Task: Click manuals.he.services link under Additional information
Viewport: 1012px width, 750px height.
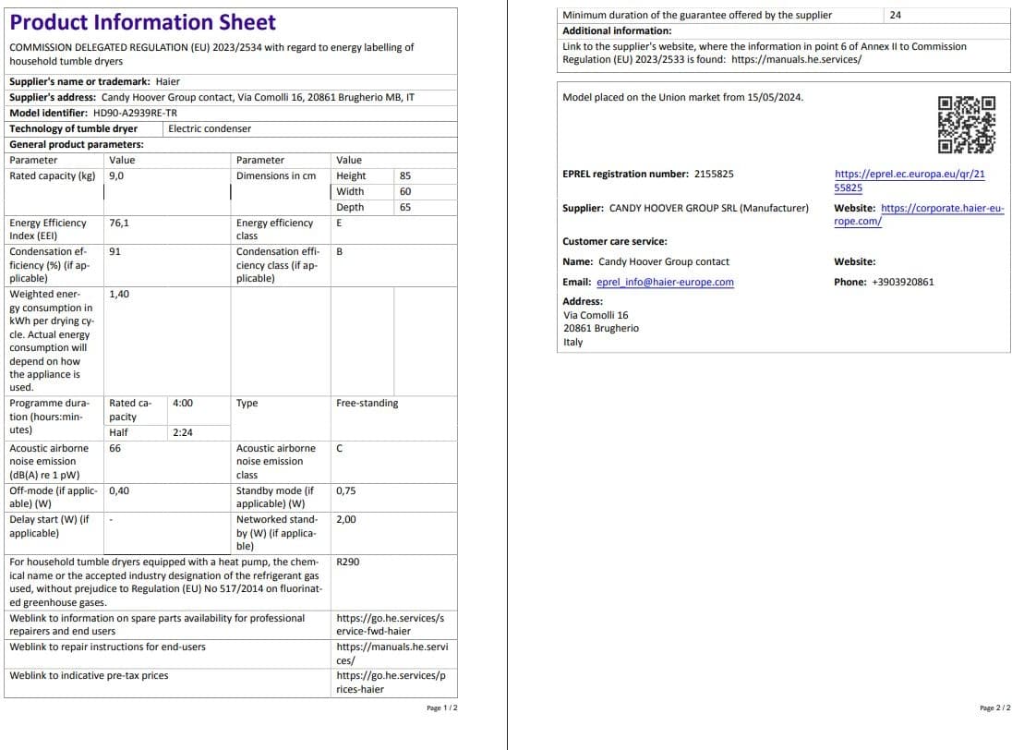Action: point(796,59)
